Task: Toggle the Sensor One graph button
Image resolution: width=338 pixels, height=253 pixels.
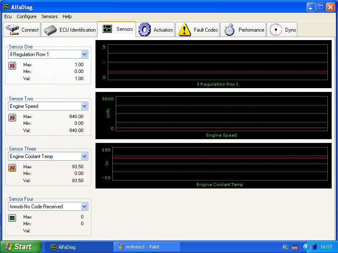Action: coord(12,66)
